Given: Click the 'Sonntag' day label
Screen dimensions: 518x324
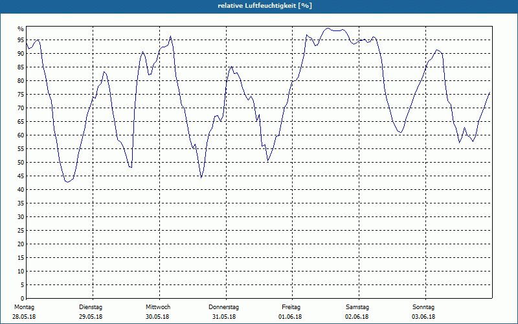Looking at the screenshot, I should click(x=423, y=307).
